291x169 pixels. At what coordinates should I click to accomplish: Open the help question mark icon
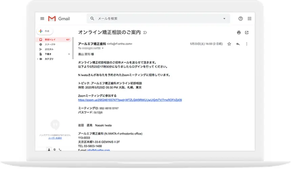[x=241, y=19]
